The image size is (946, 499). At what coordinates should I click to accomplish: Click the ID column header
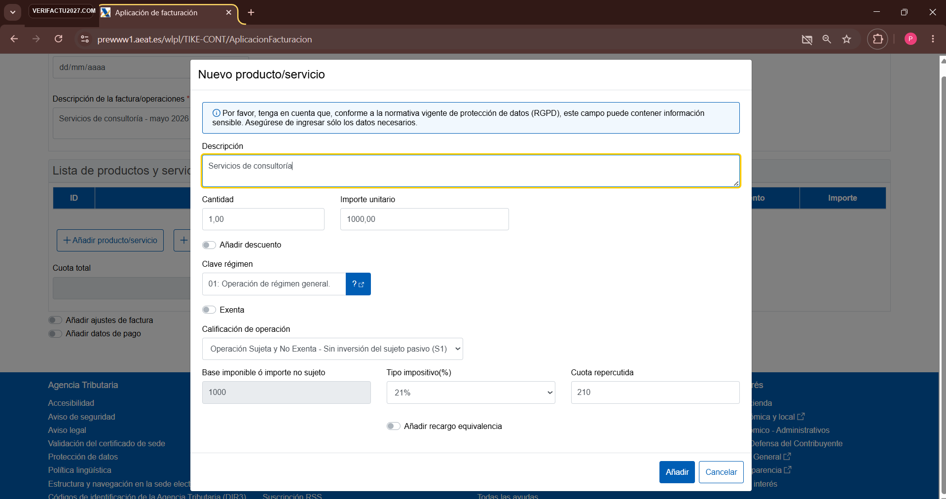coord(74,198)
